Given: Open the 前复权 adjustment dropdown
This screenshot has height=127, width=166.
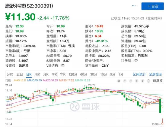Looking at the screenshot, I should point(158,81).
